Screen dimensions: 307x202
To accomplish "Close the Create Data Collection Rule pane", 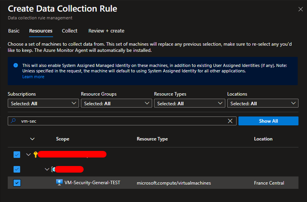I will point(300,9).
